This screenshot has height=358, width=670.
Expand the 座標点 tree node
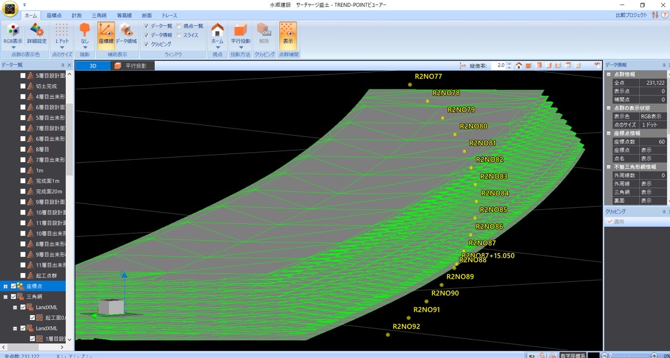(5, 286)
